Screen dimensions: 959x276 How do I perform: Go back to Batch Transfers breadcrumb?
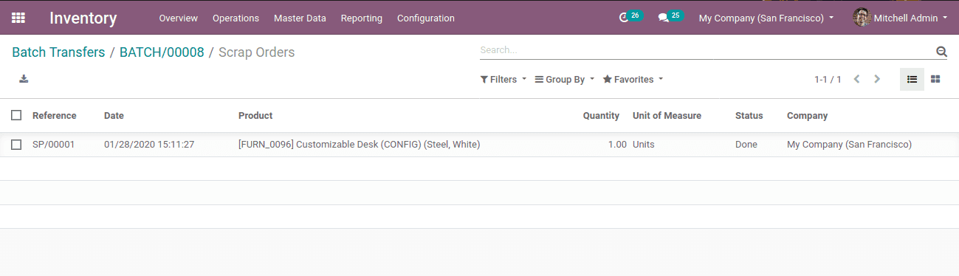(58, 52)
